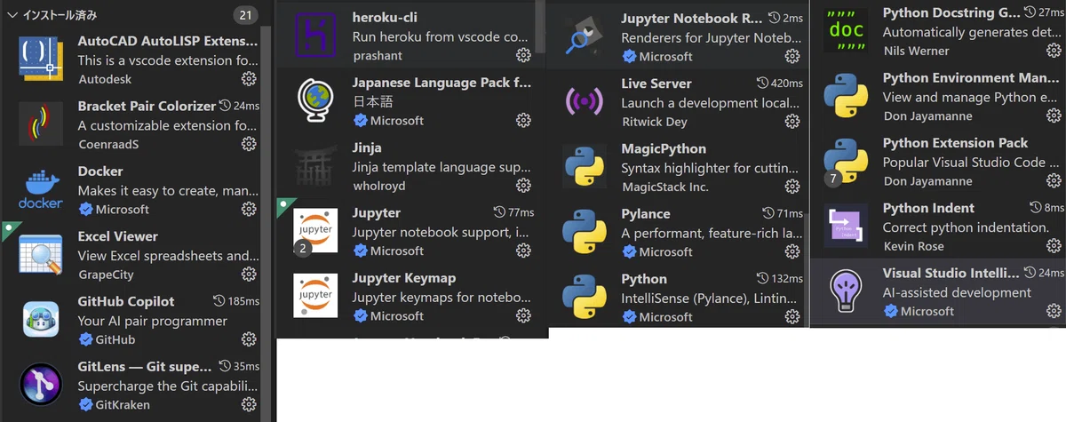Open manage gear for AutoCAD AutoLISP Extension

pyautogui.click(x=249, y=79)
